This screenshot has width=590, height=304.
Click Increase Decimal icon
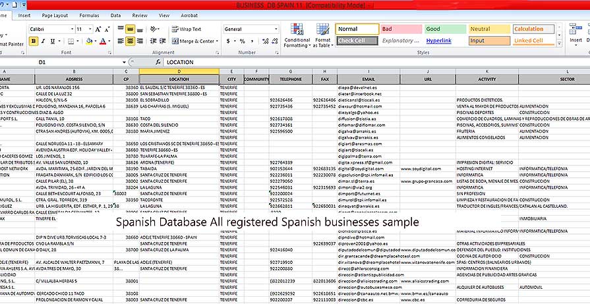tap(265, 41)
